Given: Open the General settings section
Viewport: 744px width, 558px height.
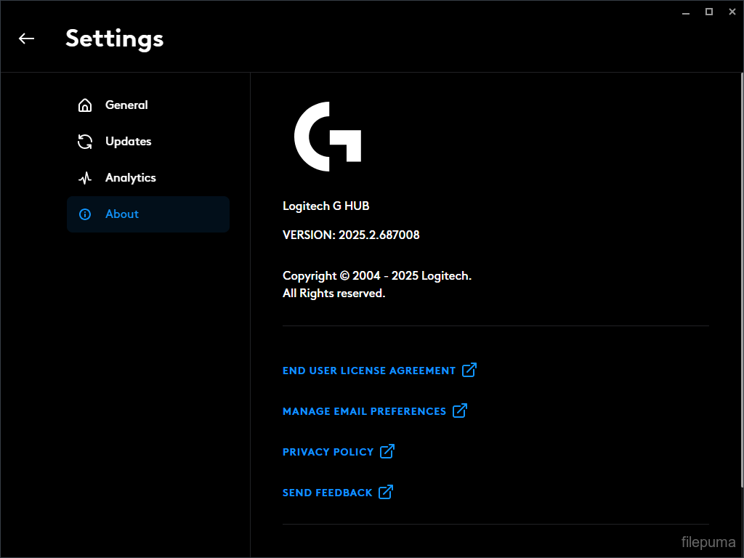Looking at the screenshot, I should (126, 105).
